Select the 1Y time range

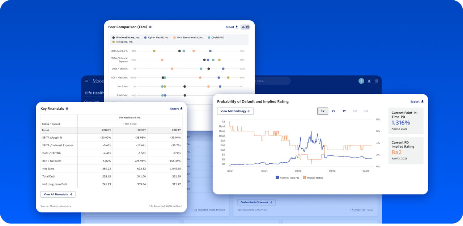point(344,111)
